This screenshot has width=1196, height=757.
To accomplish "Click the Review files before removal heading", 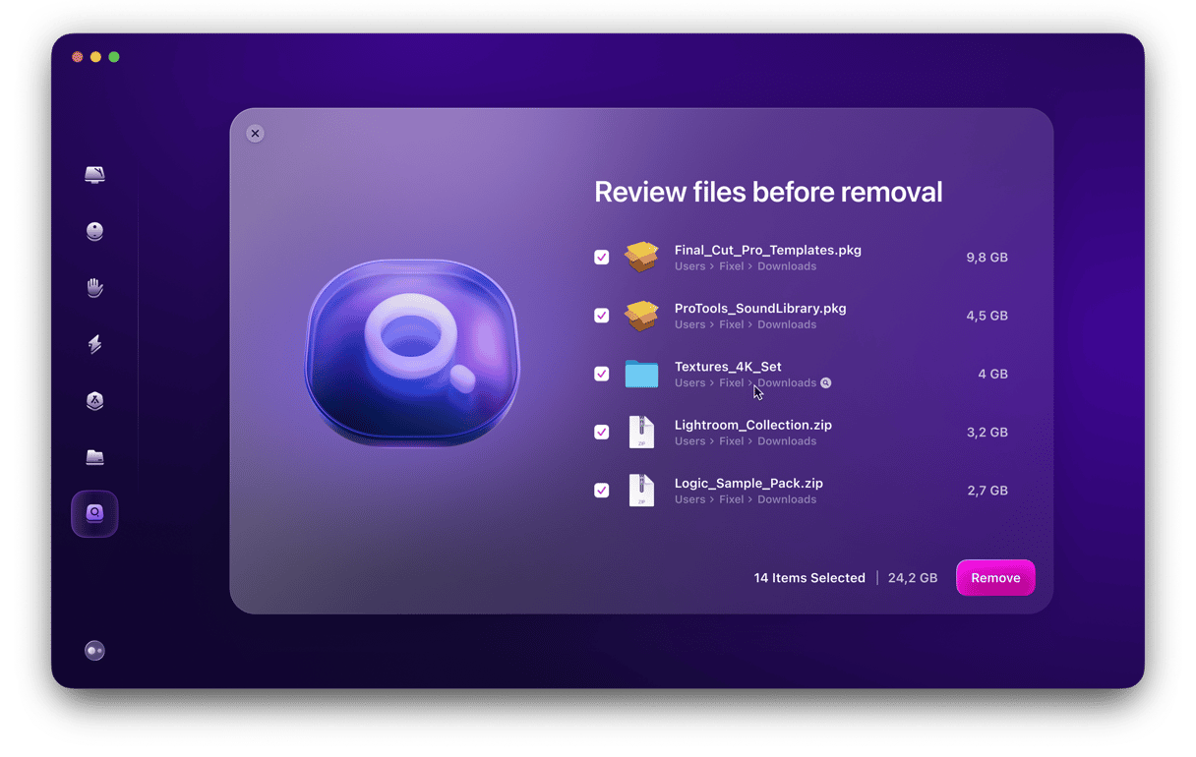I will [768, 192].
